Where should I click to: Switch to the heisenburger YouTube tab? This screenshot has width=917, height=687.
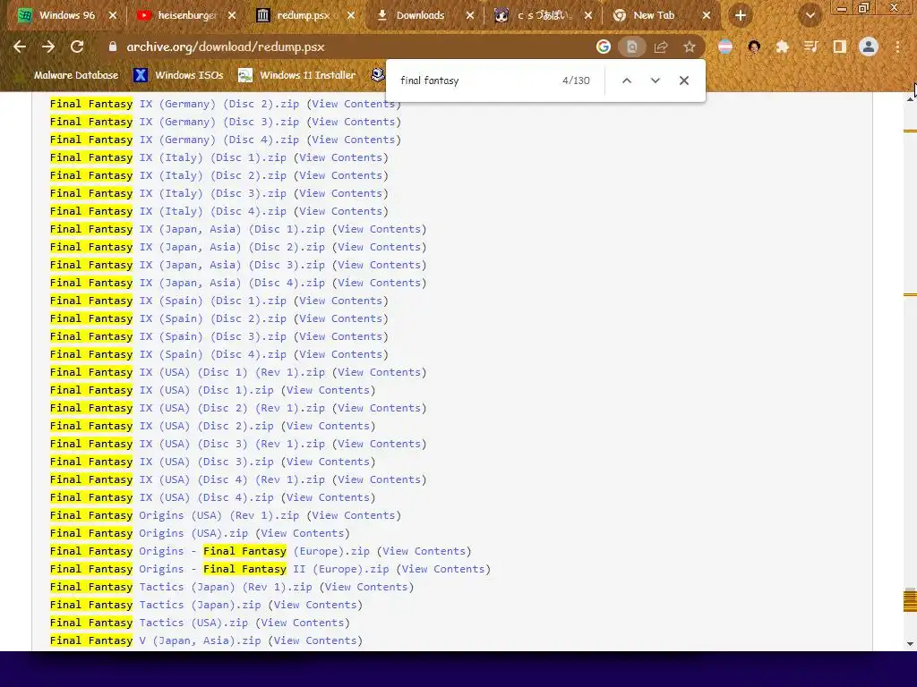coord(185,15)
